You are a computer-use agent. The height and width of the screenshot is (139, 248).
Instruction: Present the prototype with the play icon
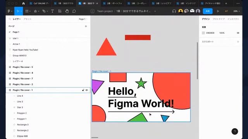tap(218, 11)
